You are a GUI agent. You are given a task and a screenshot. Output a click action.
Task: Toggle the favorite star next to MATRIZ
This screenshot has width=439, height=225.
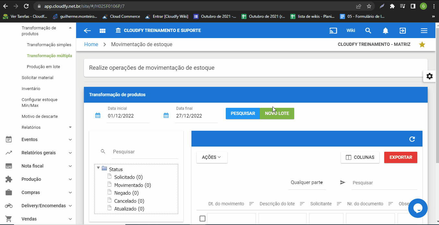click(x=422, y=44)
